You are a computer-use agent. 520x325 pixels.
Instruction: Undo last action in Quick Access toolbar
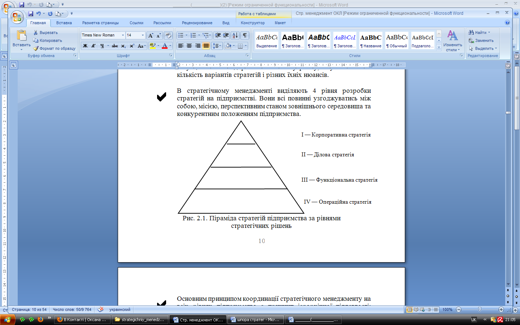coord(38,14)
